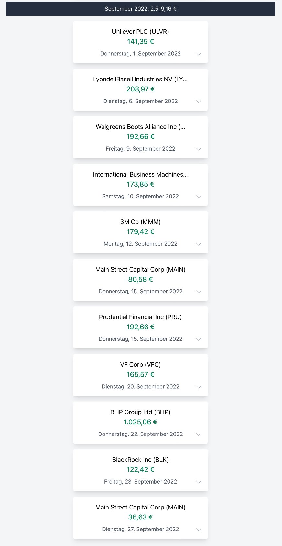Expand BlackRock Inc chevron arrow
Viewport: 282px width, 546px height.
[x=199, y=482]
